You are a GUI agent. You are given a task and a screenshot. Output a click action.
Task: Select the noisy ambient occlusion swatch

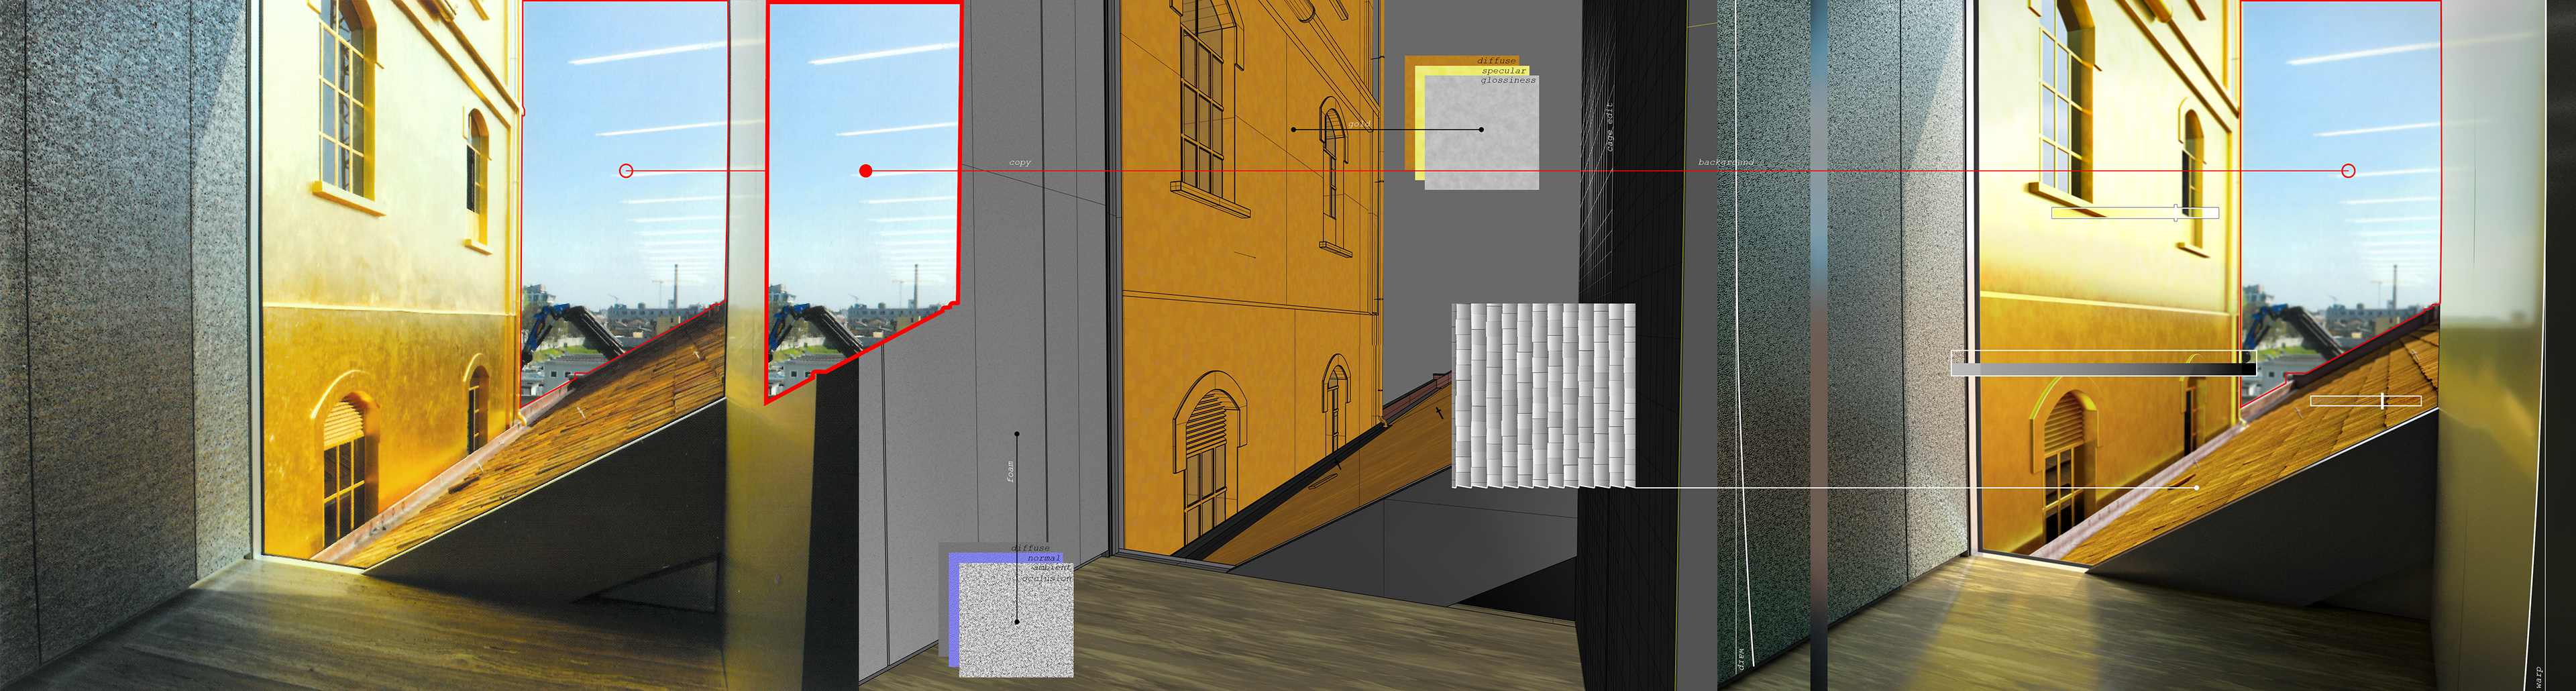1016,621
